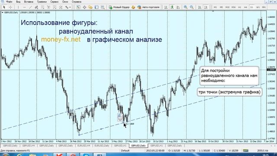
Task: Click the Default profile in status bar
Action: coord(125,151)
